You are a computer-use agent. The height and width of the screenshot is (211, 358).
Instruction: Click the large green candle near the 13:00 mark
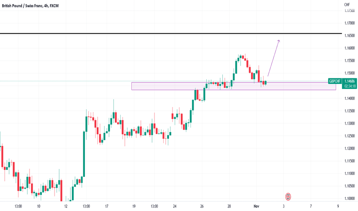84,154
